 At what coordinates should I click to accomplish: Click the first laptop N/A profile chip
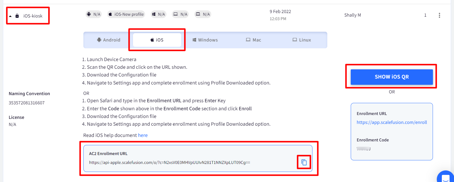[x=180, y=14]
